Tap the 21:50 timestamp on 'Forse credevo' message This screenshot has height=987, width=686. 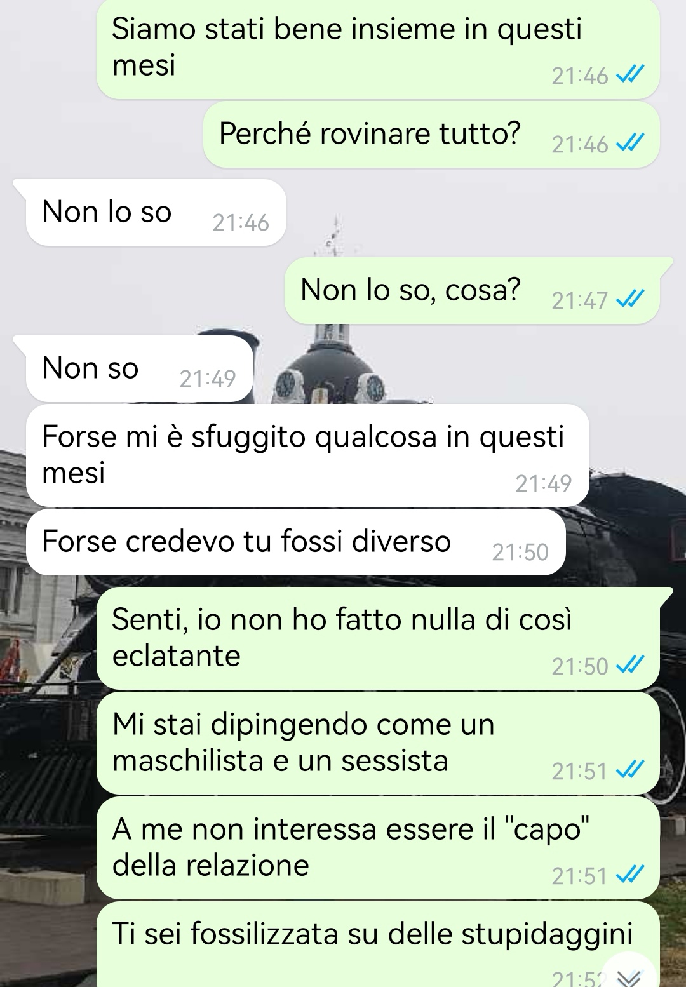point(520,553)
